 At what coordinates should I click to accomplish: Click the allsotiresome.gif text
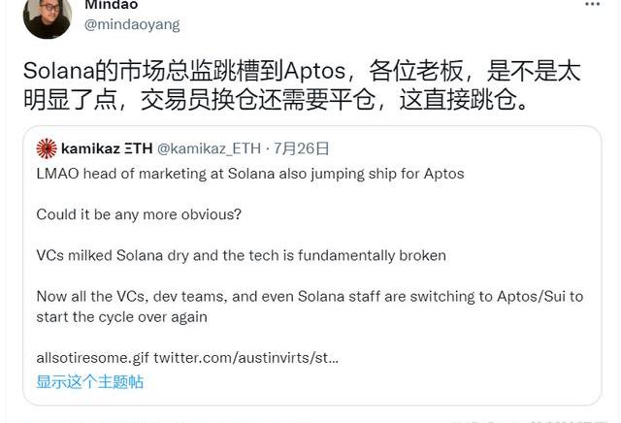click(x=92, y=358)
